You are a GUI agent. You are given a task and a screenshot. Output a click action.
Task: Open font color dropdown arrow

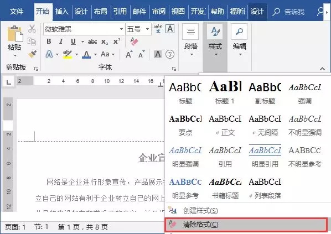coord(95,54)
